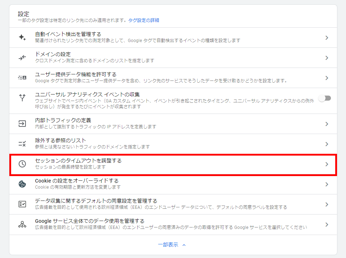This screenshot has width=346, height=258.
Task: Click description Cookie の有効期限と更新方法を変更します
Action: point(78,187)
